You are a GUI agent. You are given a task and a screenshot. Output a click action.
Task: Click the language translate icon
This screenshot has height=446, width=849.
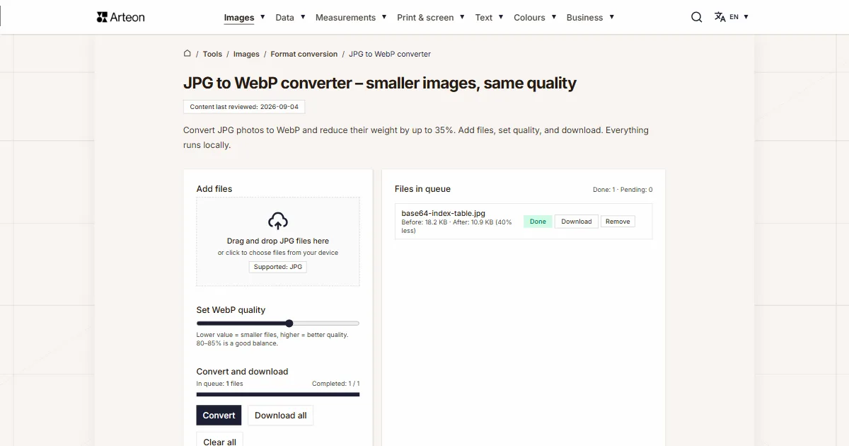click(x=720, y=17)
